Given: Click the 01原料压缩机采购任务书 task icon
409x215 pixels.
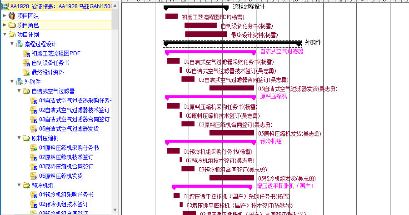Looking at the screenshot, I should [34, 148].
